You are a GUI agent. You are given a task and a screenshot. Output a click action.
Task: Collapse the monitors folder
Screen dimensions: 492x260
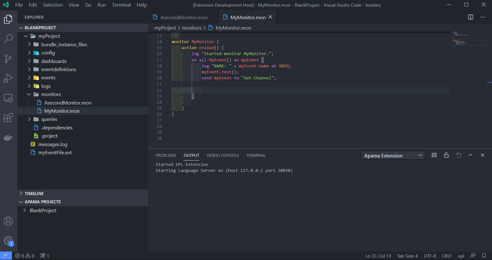pos(83,94)
